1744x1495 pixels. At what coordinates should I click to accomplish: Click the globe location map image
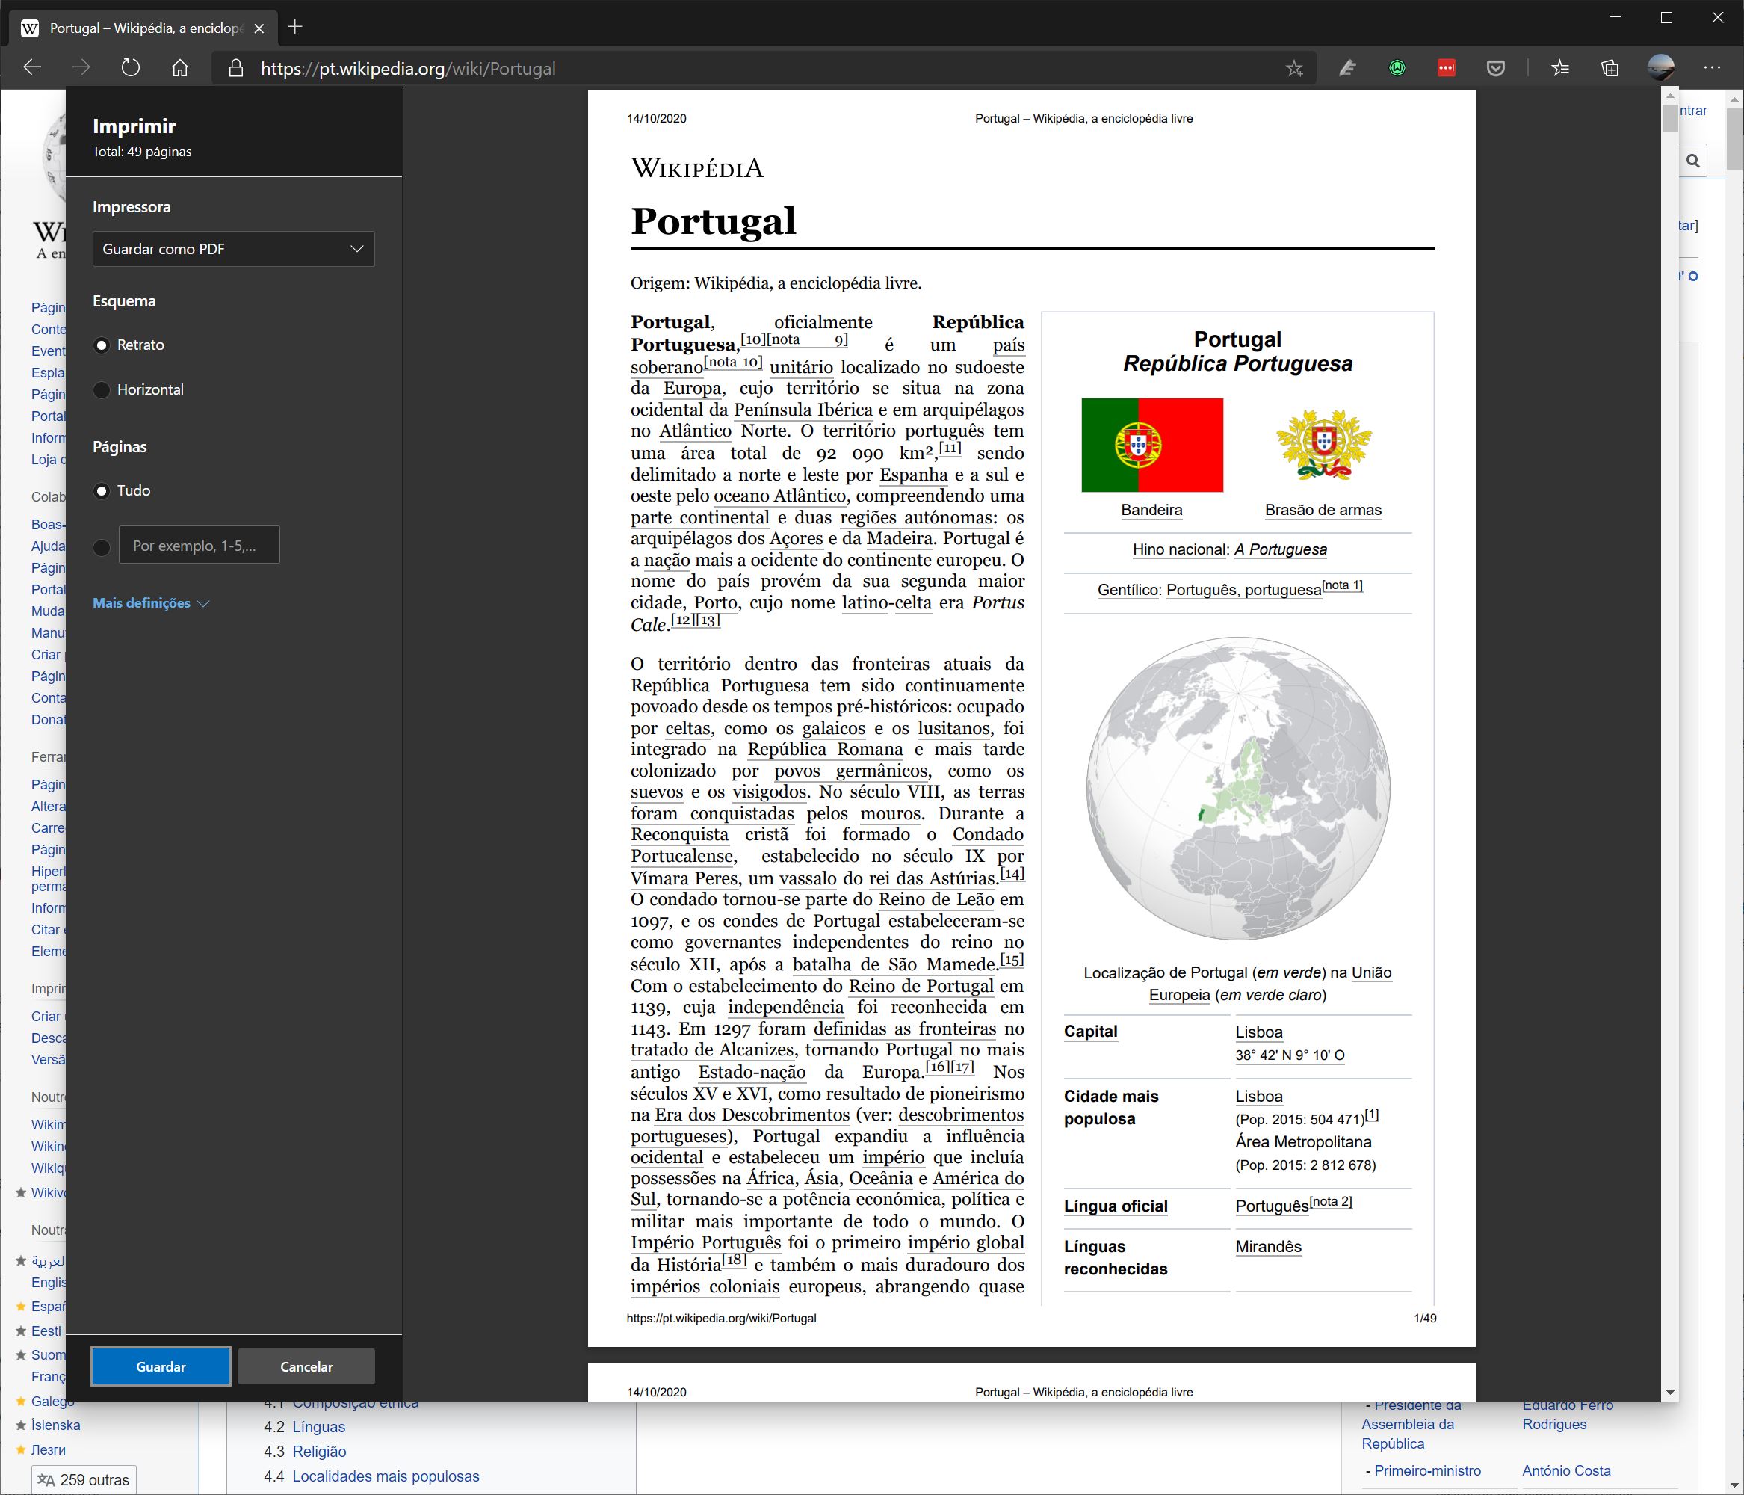coord(1237,789)
